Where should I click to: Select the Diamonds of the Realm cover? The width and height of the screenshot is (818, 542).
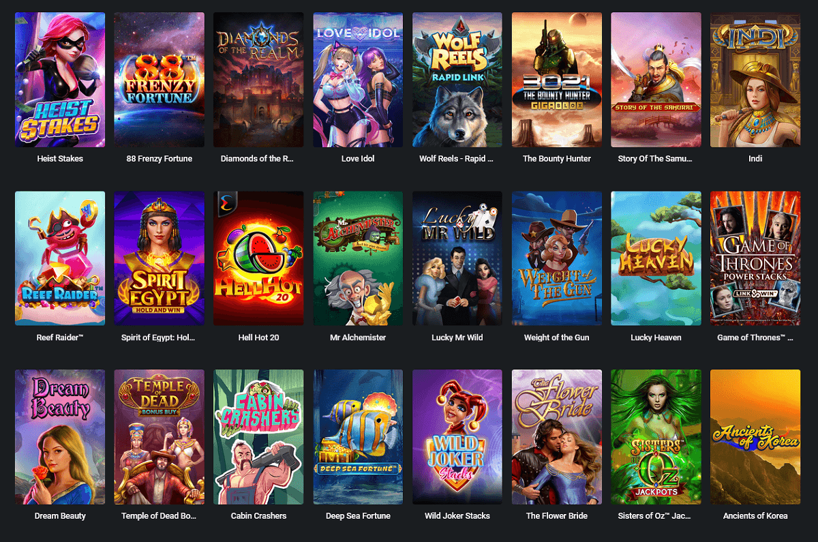click(x=258, y=80)
